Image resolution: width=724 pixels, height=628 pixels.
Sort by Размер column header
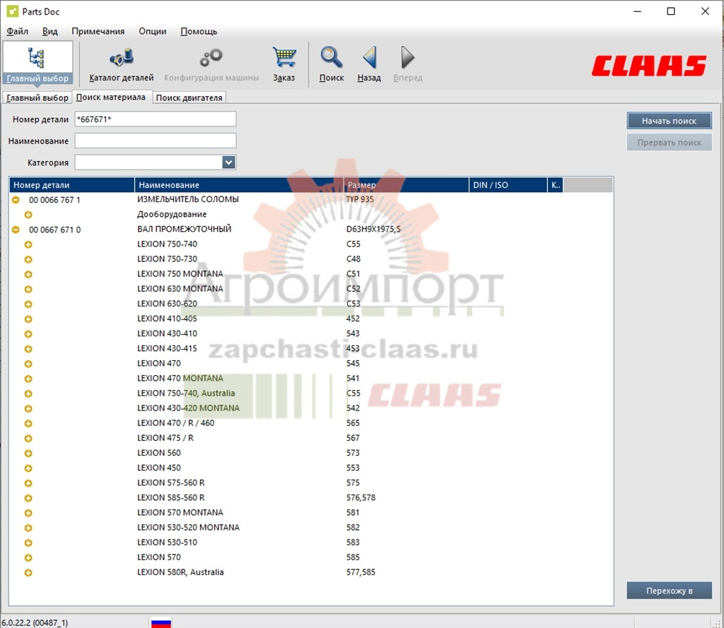(x=407, y=185)
